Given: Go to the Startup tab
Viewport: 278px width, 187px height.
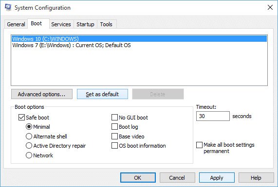Looking at the screenshot, I should point(85,24).
